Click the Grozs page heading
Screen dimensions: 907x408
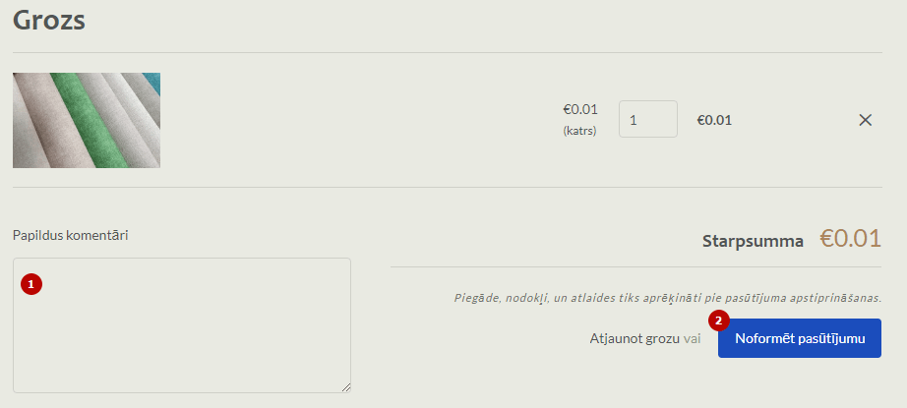(x=49, y=20)
